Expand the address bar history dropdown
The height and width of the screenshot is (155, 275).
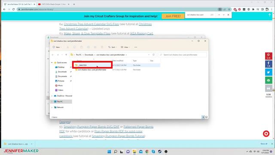pos(149,55)
